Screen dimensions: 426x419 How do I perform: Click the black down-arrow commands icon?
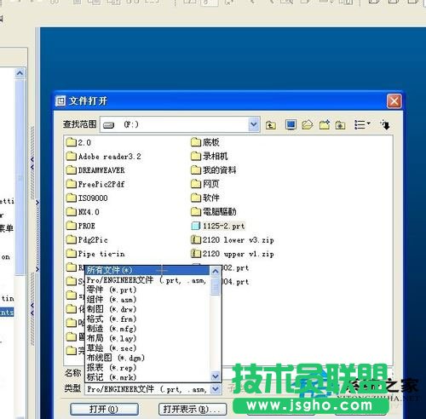pyautogui.click(x=385, y=124)
